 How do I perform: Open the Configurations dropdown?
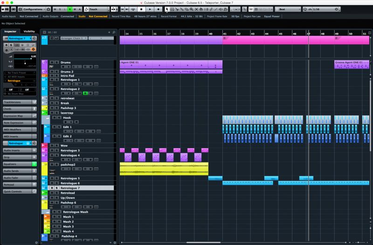35,9
